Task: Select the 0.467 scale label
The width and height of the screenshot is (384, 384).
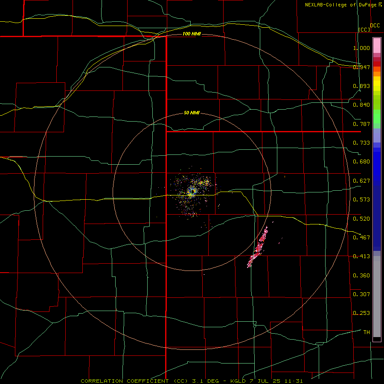Action: click(x=361, y=237)
